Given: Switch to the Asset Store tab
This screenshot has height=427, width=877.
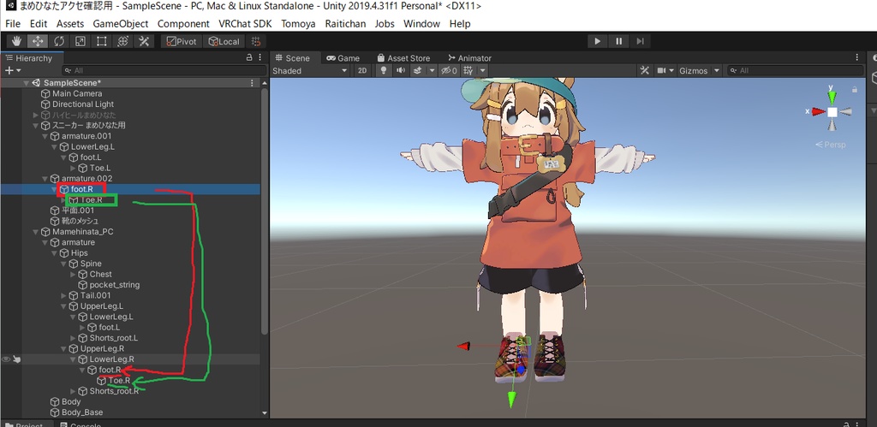Looking at the screenshot, I should coord(403,58).
